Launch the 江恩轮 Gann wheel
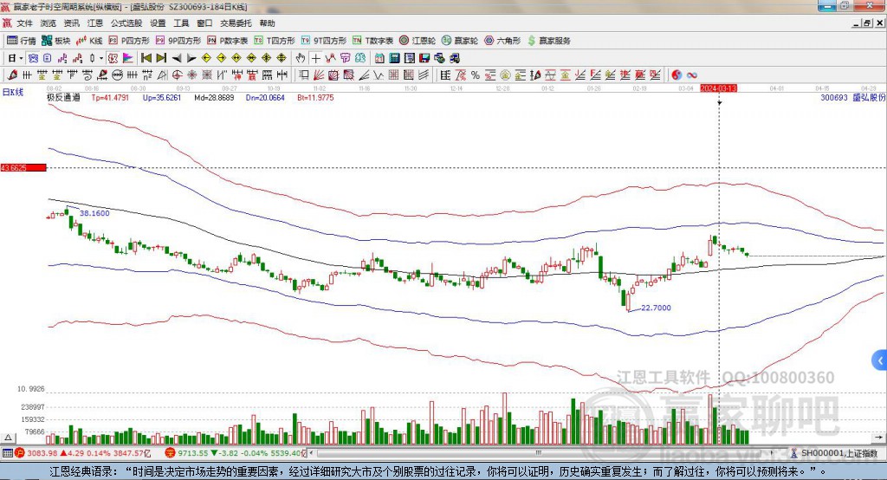Viewport: 887px width, 480px height. (418, 41)
